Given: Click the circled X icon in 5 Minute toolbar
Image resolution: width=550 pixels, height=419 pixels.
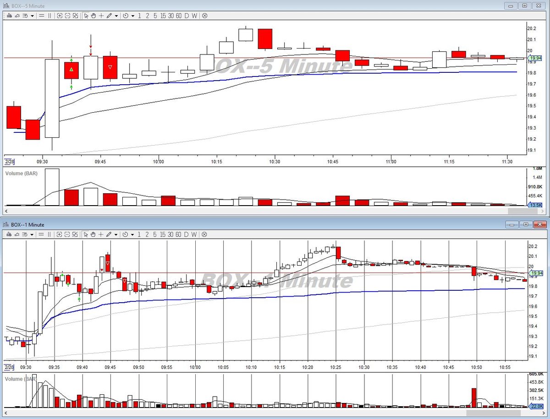Looking at the screenshot, I should pos(204,16).
